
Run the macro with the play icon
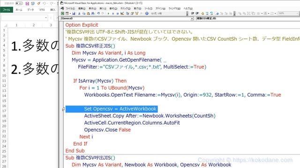[x=108, y=14]
